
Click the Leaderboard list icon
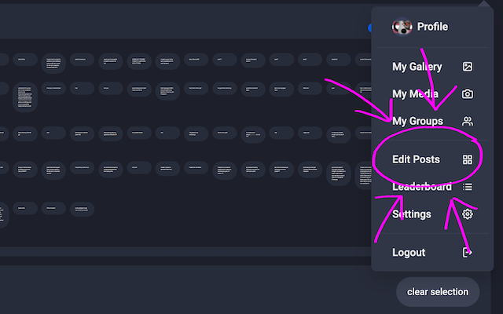[x=468, y=187]
